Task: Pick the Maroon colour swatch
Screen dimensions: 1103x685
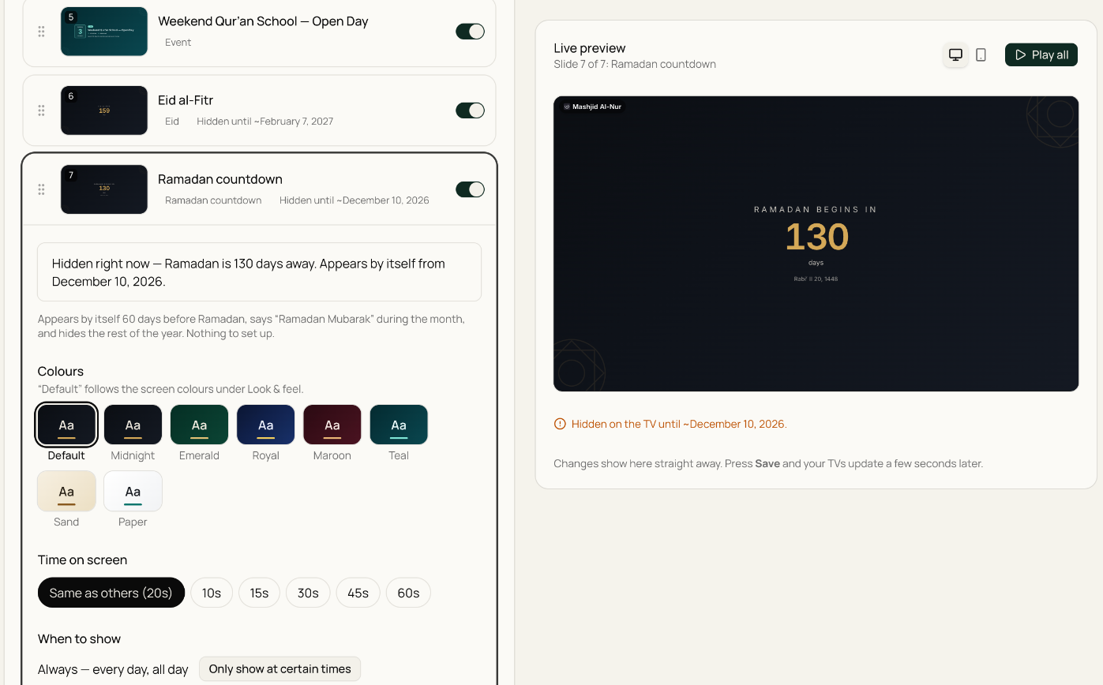Action: 332,425
